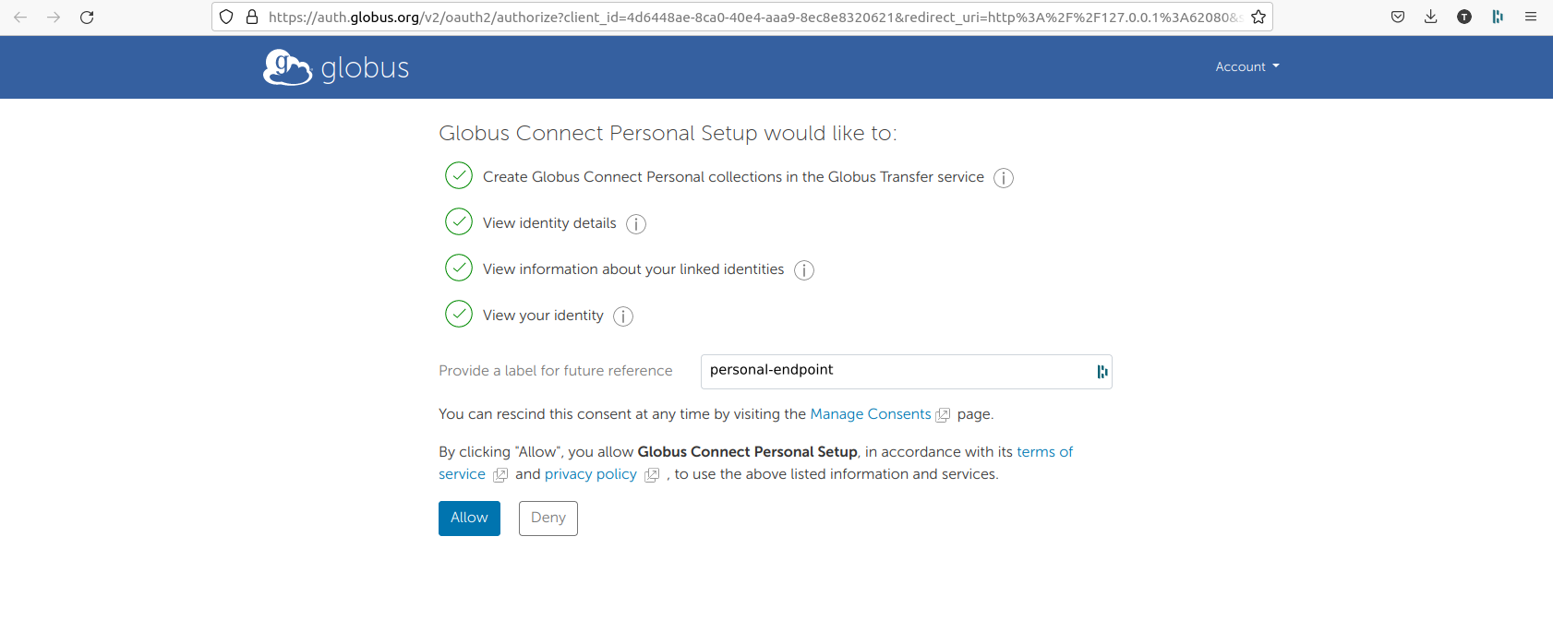Open browser downloads panel
Image resolution: width=1553 pixels, height=644 pixels.
click(x=1430, y=17)
